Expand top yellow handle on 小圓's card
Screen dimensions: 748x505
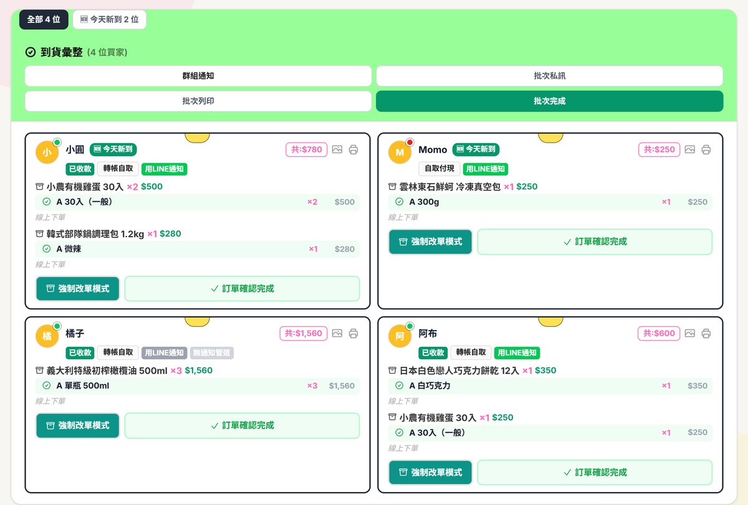pos(198,138)
